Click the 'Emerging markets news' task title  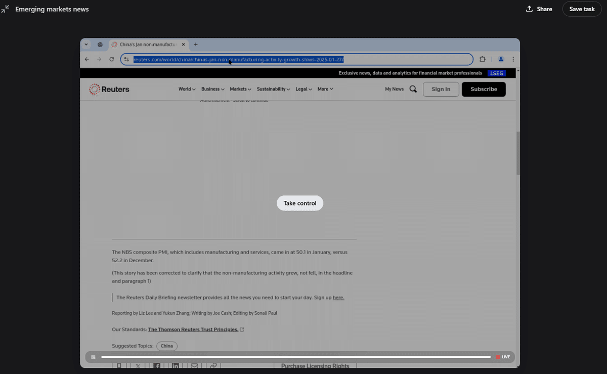52,9
